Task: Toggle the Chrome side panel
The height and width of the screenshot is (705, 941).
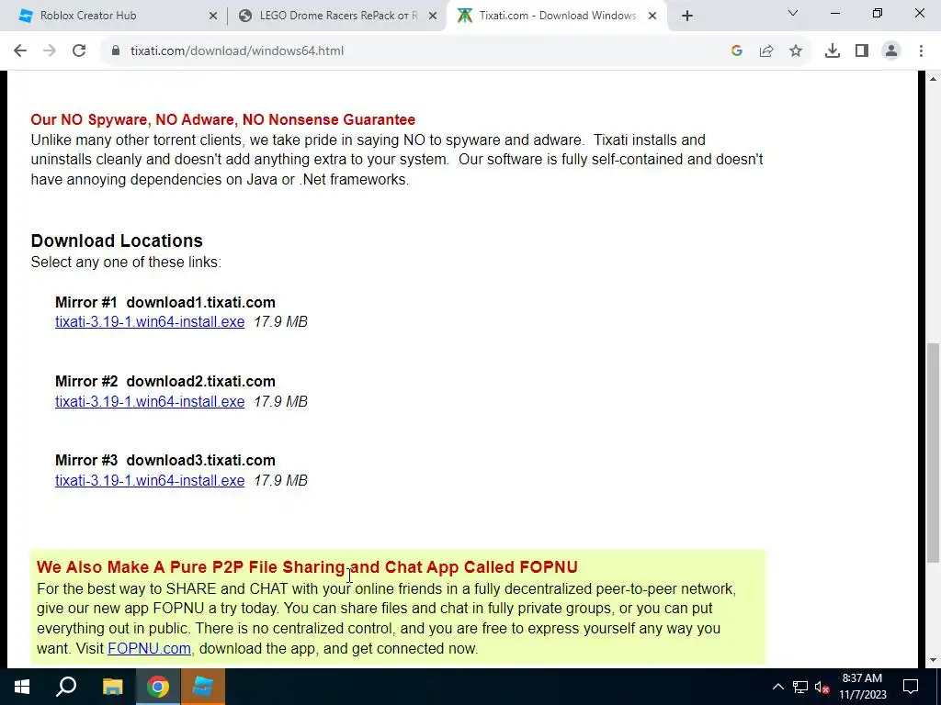Action: [x=862, y=51]
